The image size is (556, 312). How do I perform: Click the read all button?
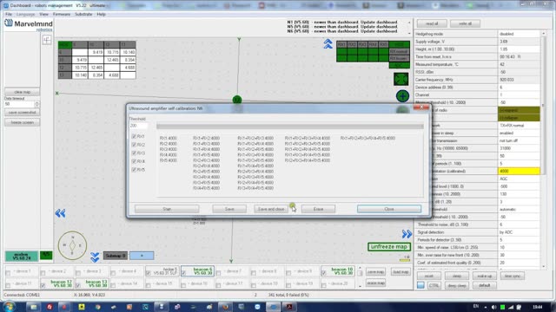pos(432,23)
